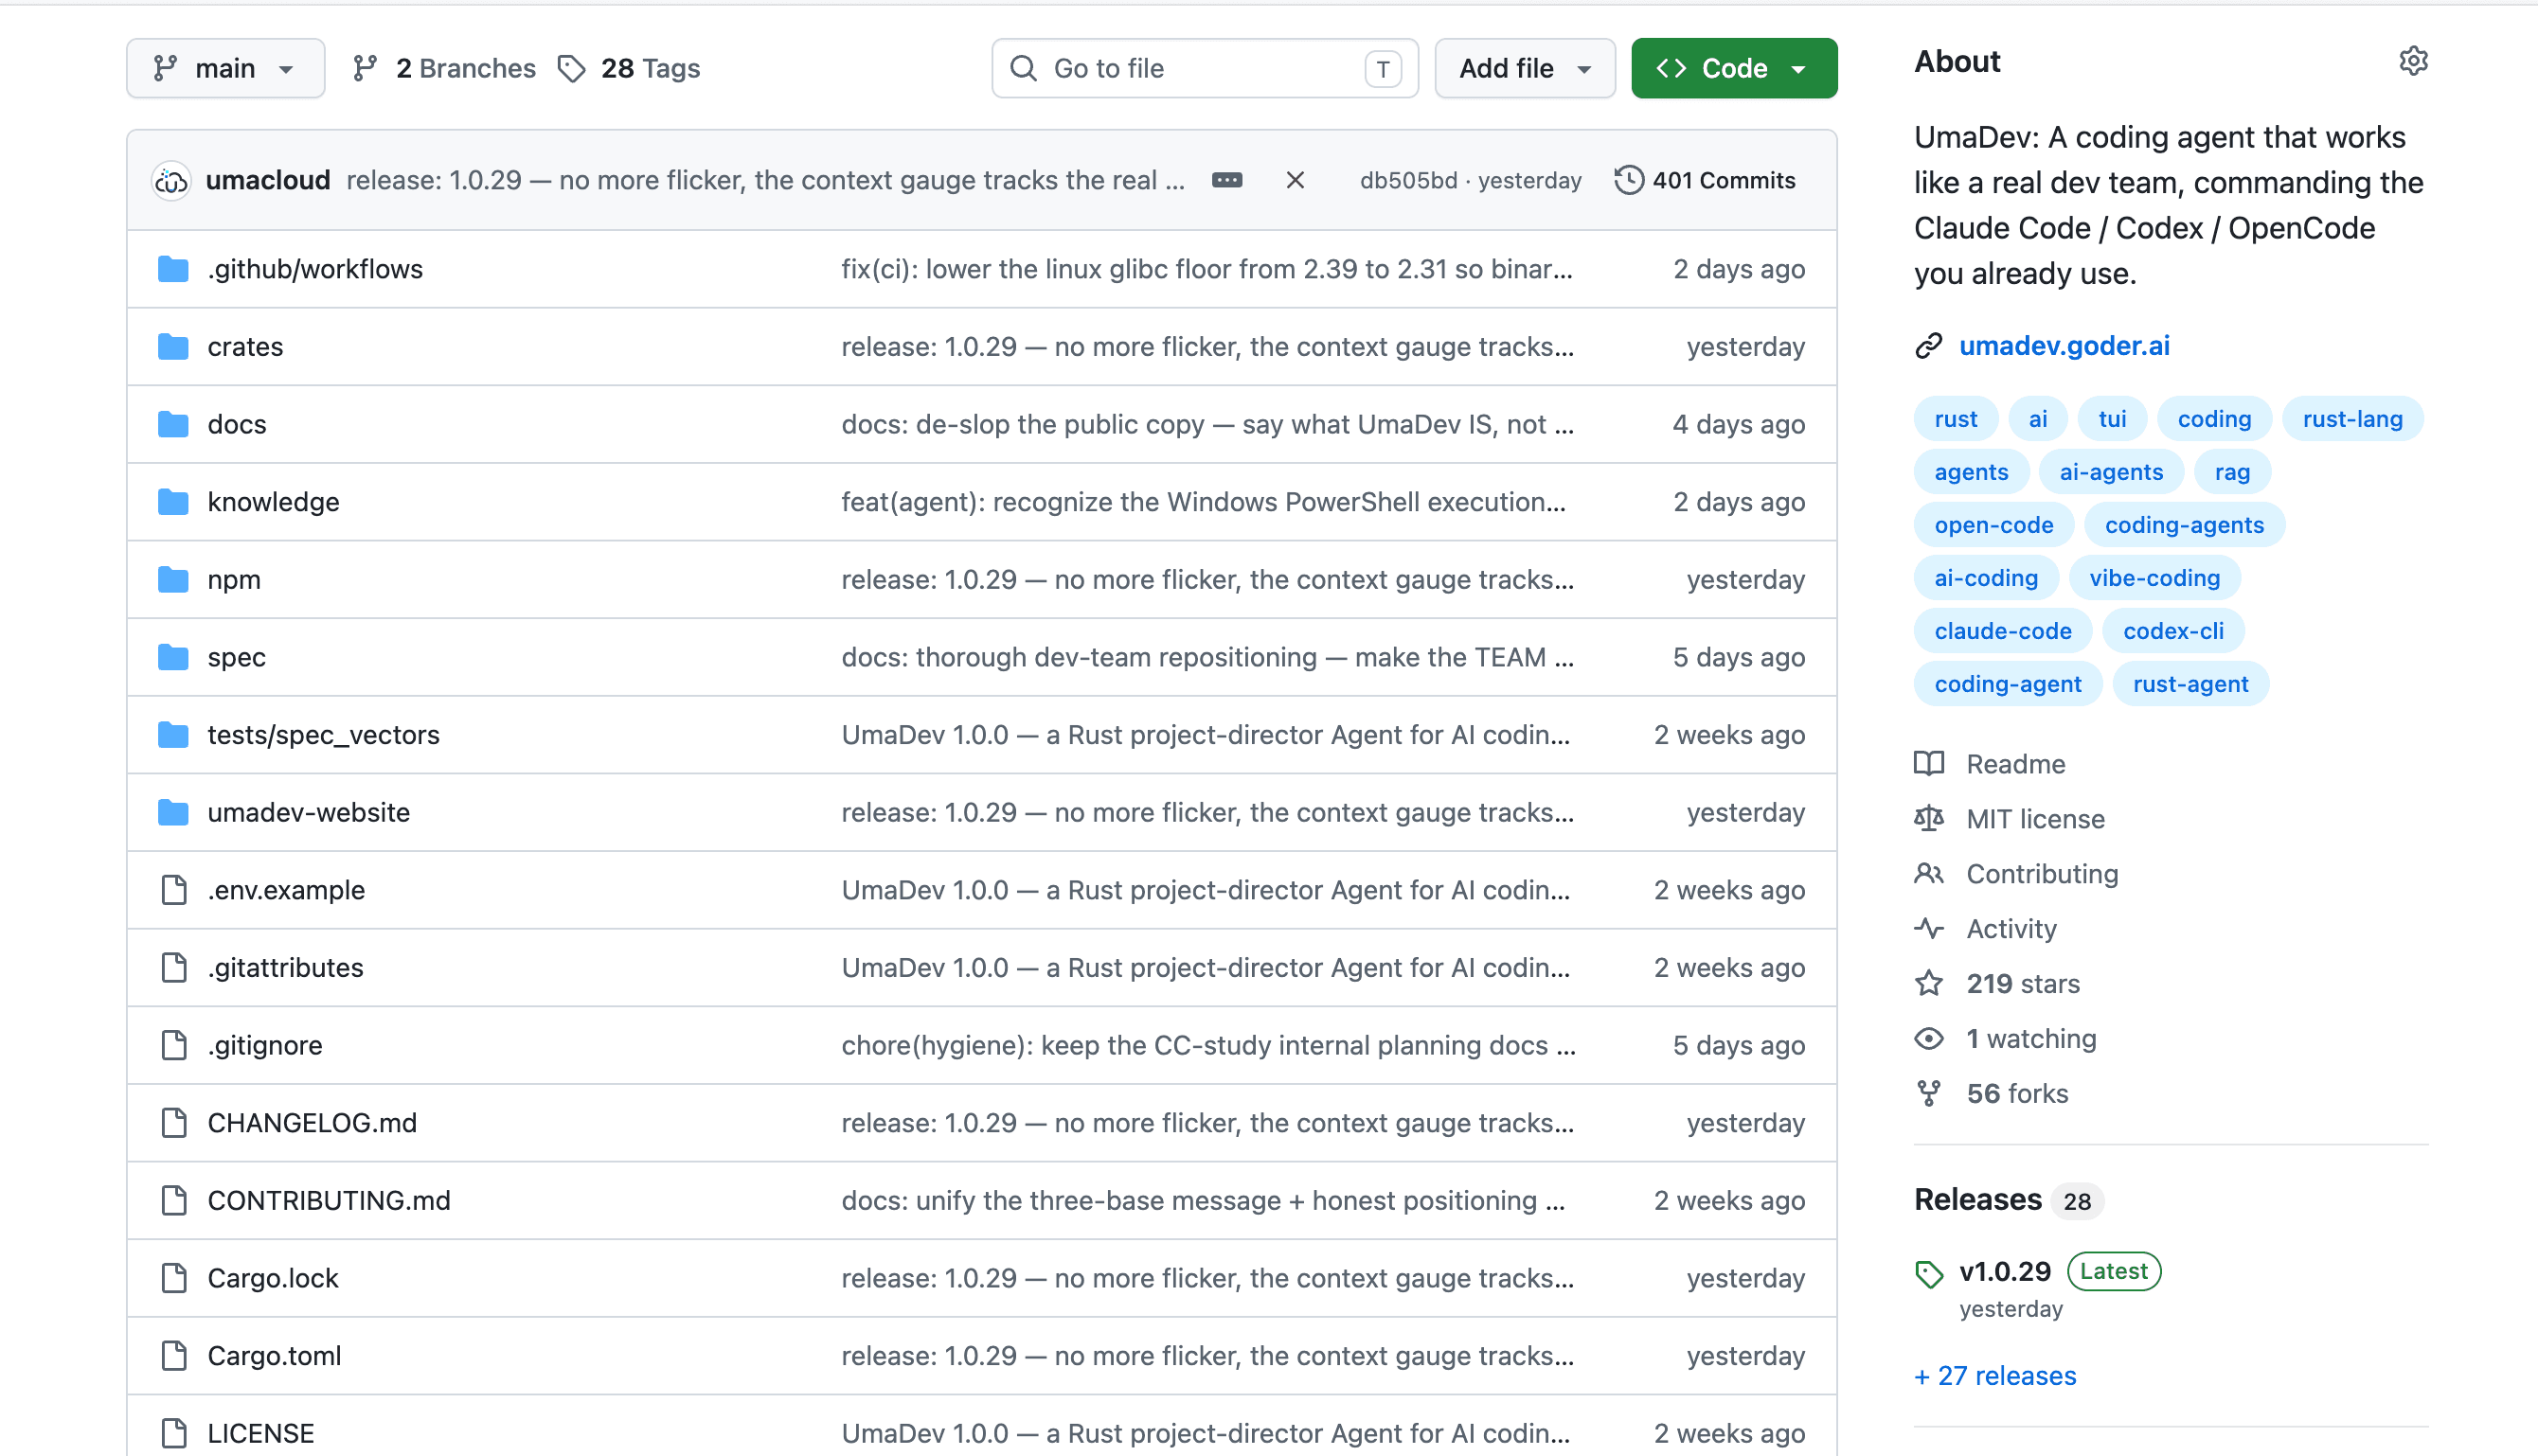Click the Activity pulse icon

(x=1928, y=929)
